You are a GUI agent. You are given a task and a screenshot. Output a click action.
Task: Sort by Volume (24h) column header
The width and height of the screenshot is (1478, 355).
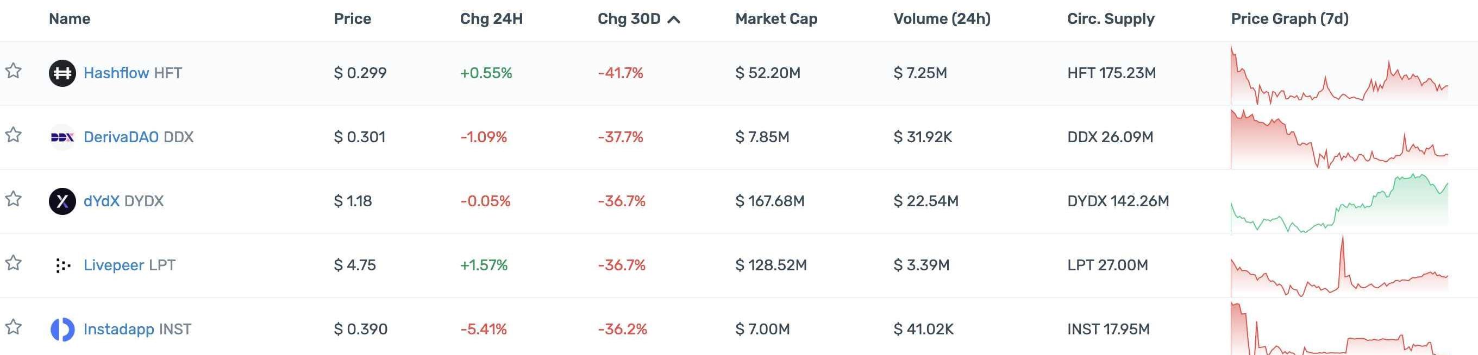942,19
